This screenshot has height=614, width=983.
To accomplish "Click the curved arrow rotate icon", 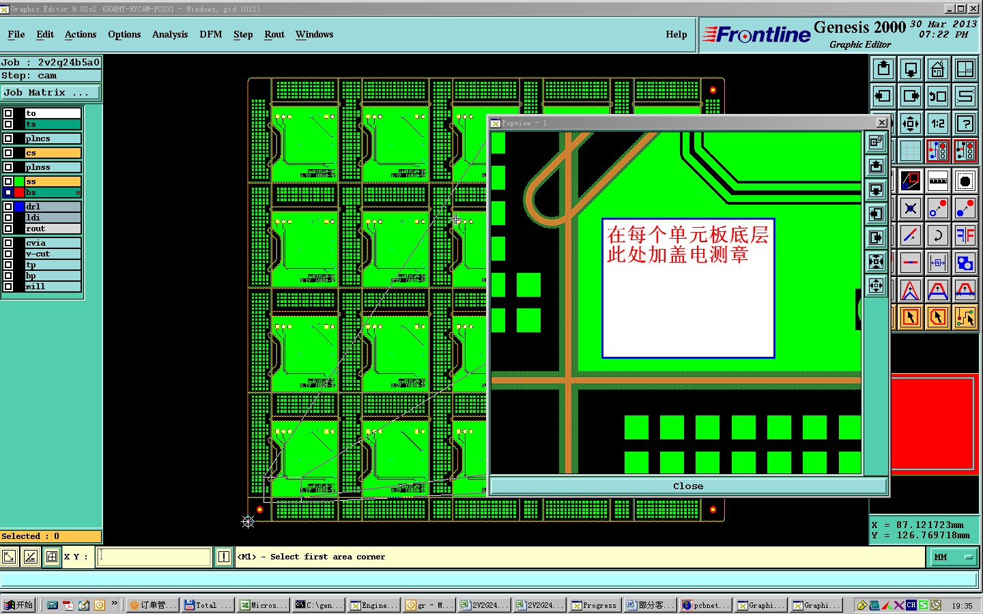I will pos(938,235).
